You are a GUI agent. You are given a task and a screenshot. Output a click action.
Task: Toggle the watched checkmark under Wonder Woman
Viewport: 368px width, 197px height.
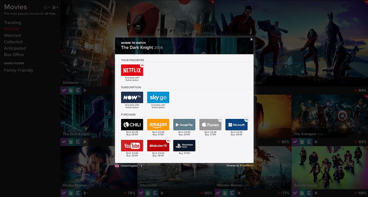(x=218, y=193)
